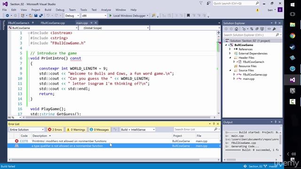Collapse the Source Files folder
This screenshot has width=301, height=169.
coord(230,70)
